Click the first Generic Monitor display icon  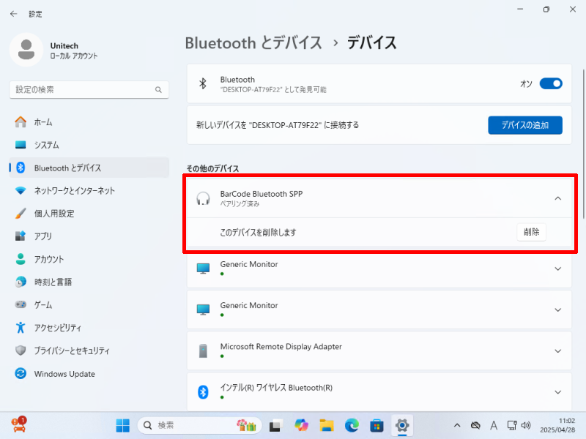(203, 269)
